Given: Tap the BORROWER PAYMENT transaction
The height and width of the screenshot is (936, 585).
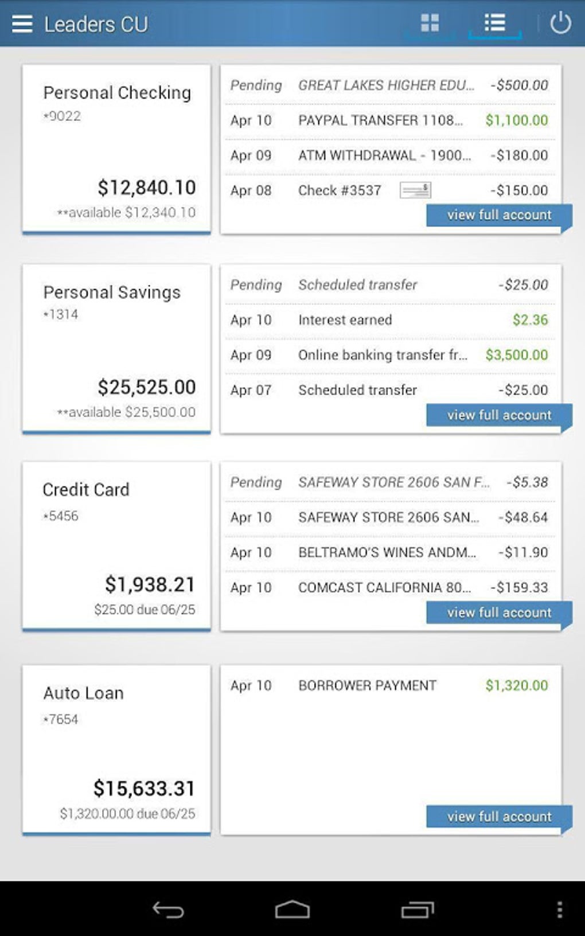Looking at the screenshot, I should [x=389, y=685].
